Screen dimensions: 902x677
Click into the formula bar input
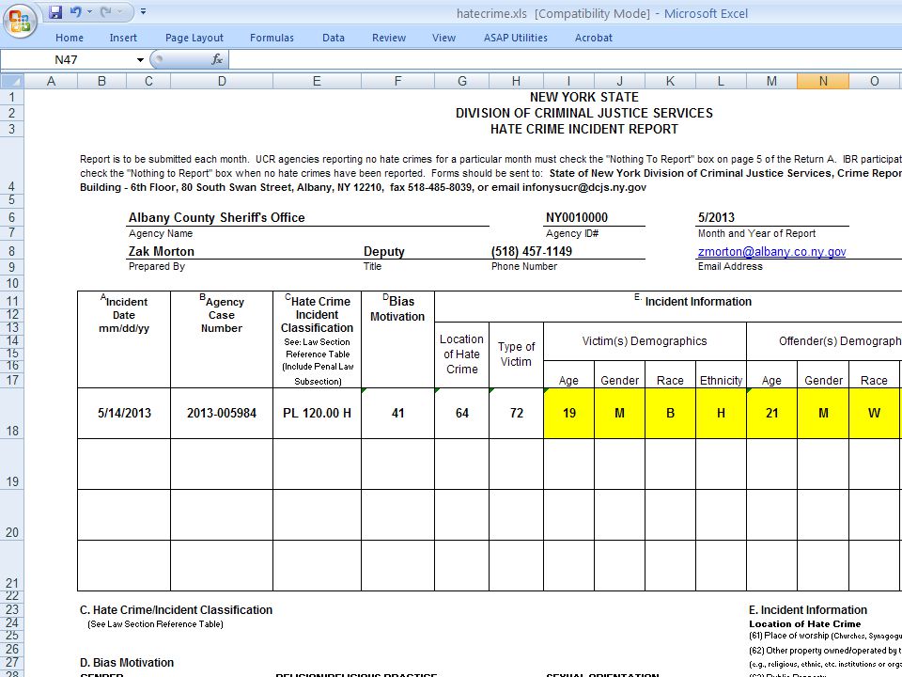pos(565,60)
